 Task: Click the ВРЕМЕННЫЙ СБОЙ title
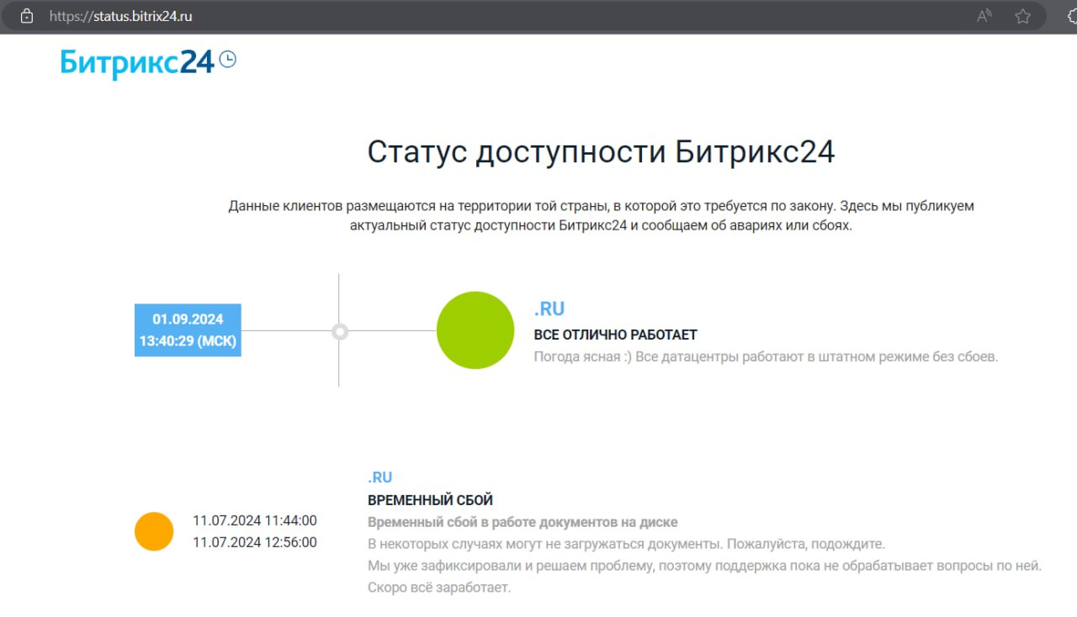pos(431,500)
